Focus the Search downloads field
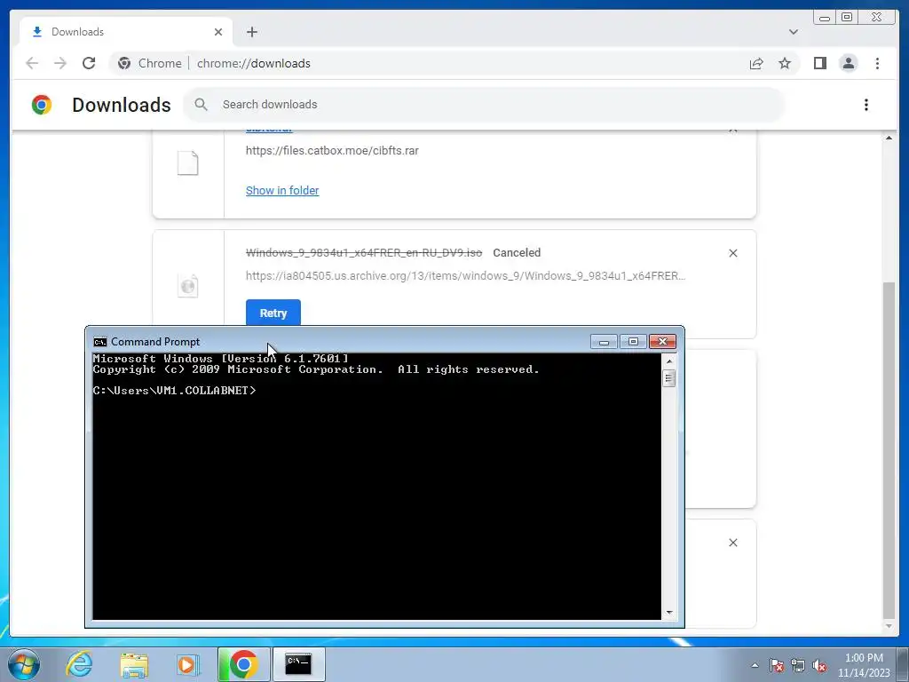Image resolution: width=909 pixels, height=682 pixels. (485, 105)
